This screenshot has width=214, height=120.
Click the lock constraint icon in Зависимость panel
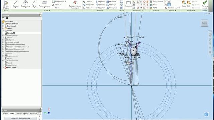[x=147, y=2]
